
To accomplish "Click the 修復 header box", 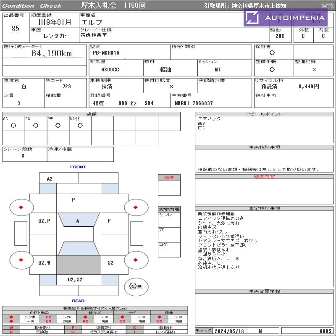I will tap(169, 178).
